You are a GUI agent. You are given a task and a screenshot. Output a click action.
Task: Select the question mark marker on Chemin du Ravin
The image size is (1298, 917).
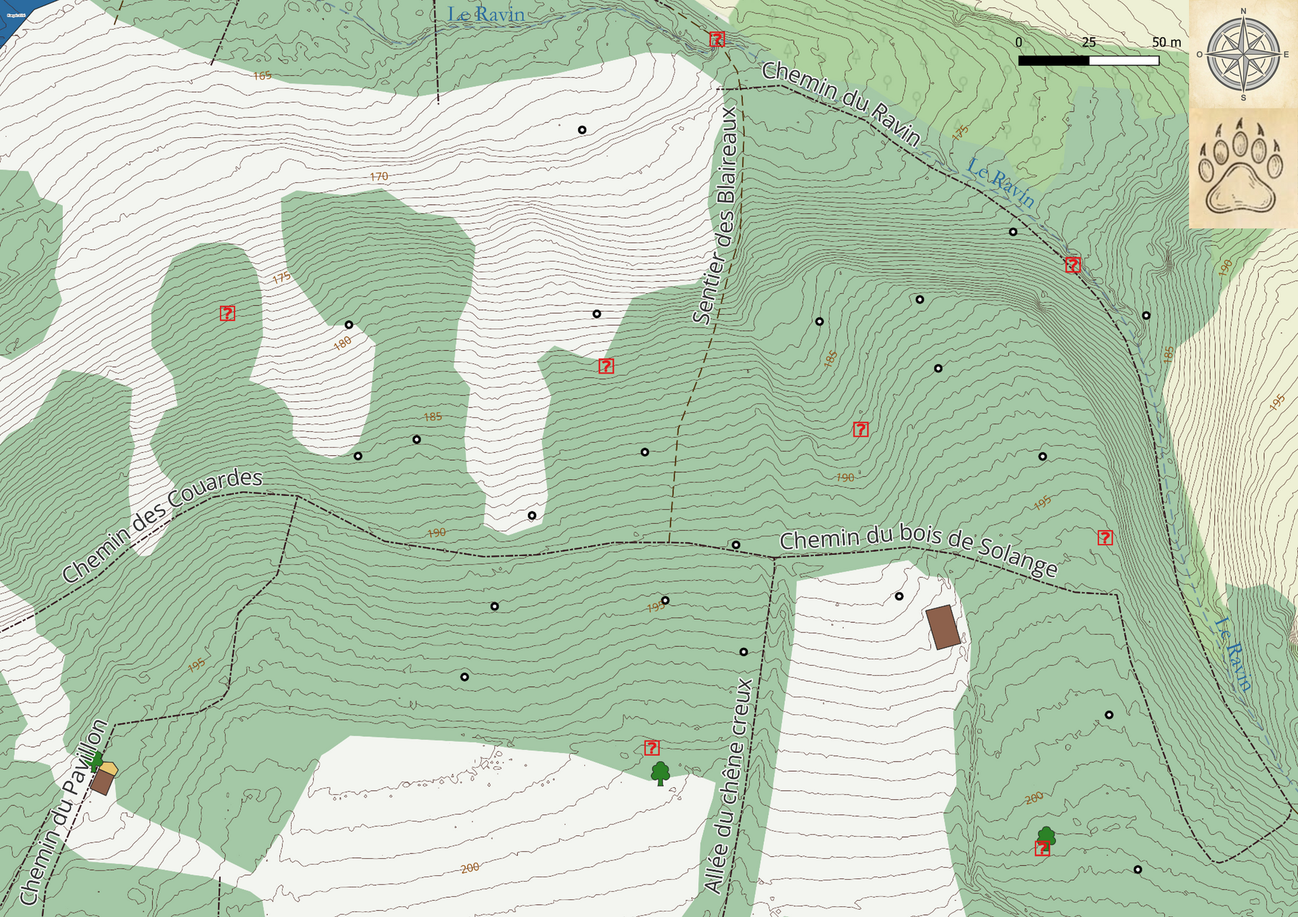[1073, 264]
